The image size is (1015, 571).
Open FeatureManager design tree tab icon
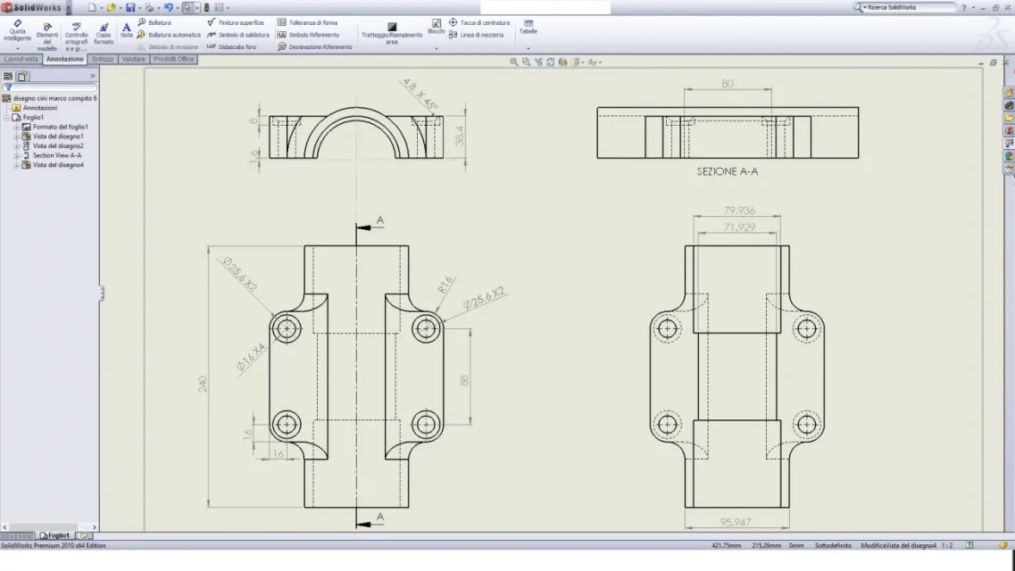pyautogui.click(x=8, y=77)
